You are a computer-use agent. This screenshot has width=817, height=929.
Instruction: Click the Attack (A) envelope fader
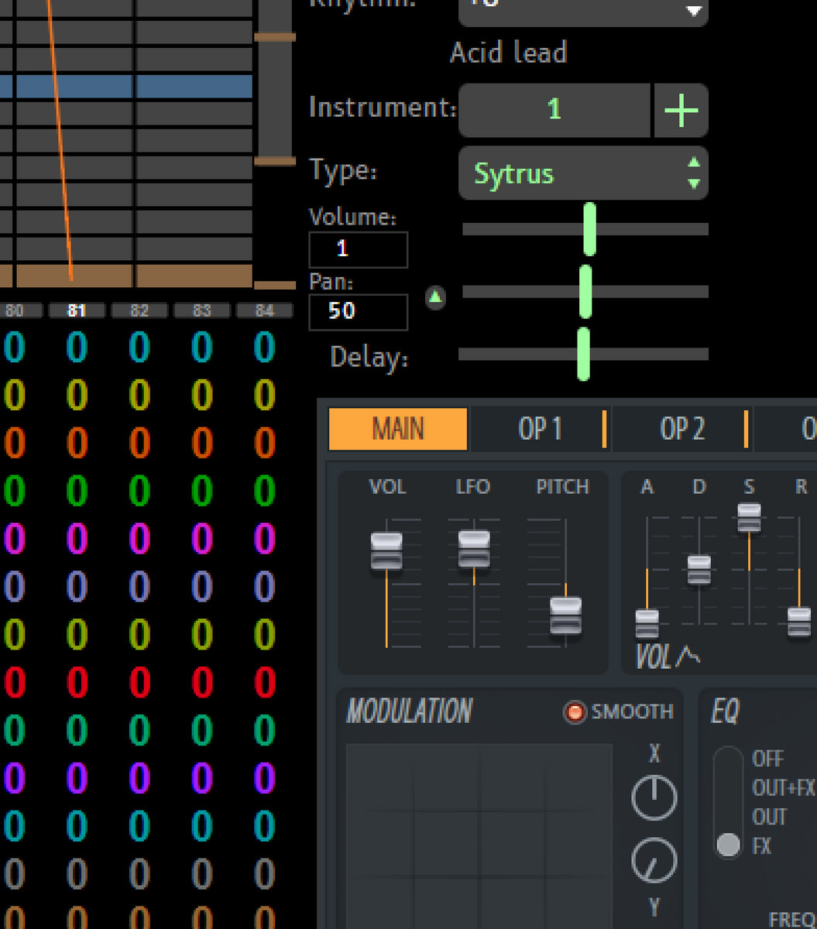pyautogui.click(x=647, y=624)
